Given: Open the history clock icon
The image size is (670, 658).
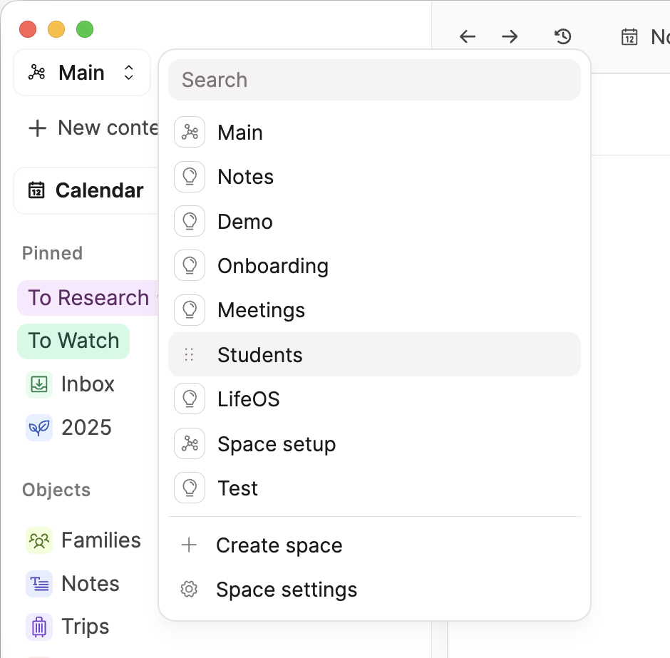Looking at the screenshot, I should 563,36.
